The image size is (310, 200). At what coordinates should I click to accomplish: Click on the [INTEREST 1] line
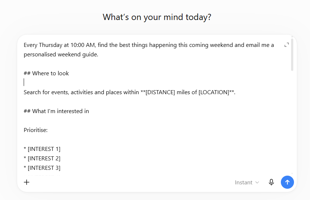click(42, 149)
